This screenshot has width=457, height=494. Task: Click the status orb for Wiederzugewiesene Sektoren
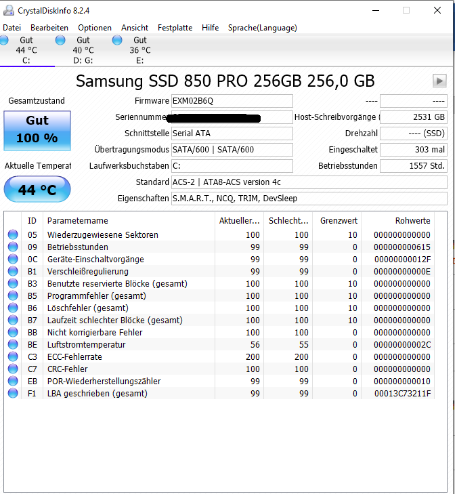(13, 234)
